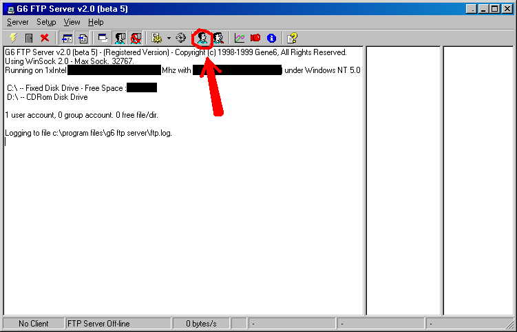Click the tray-minimize button in title bar

click(x=472, y=9)
